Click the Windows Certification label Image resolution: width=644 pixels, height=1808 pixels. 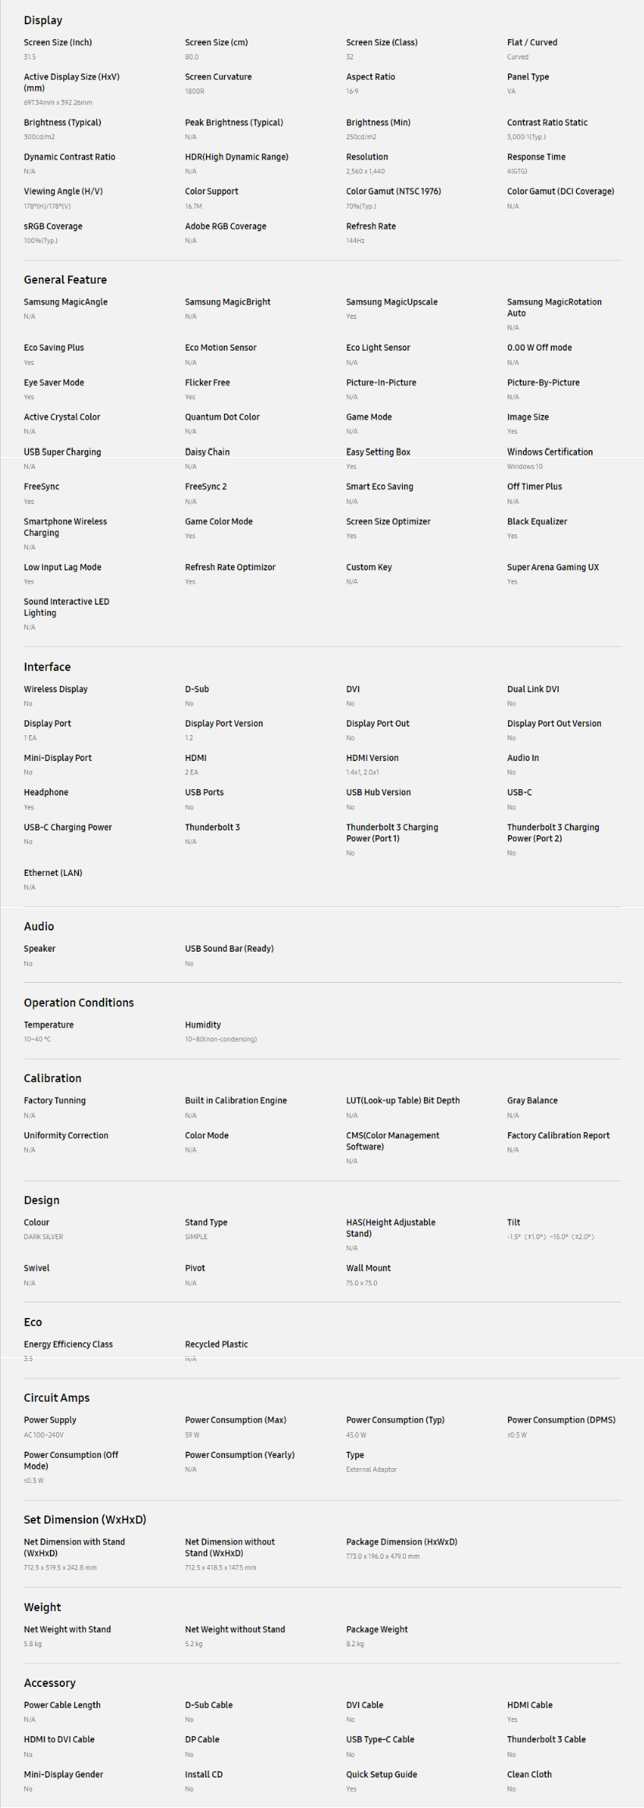[x=550, y=452]
